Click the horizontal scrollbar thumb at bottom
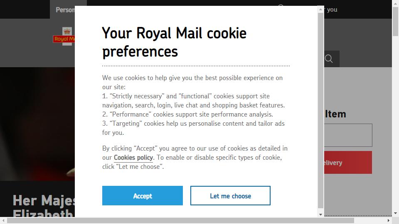399x224 pixels. coord(180,220)
